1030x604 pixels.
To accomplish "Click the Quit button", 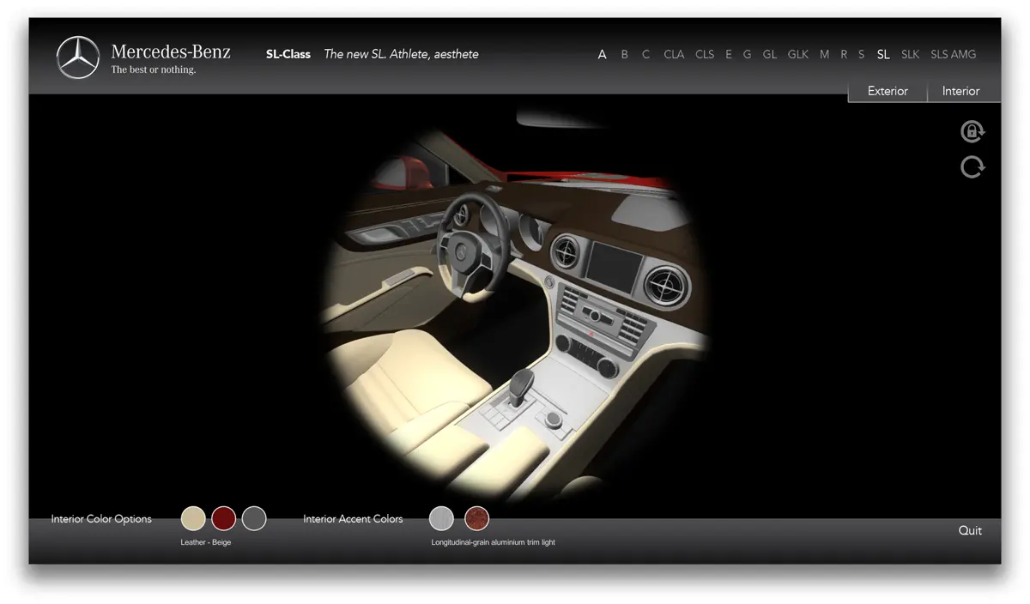I will 970,530.
